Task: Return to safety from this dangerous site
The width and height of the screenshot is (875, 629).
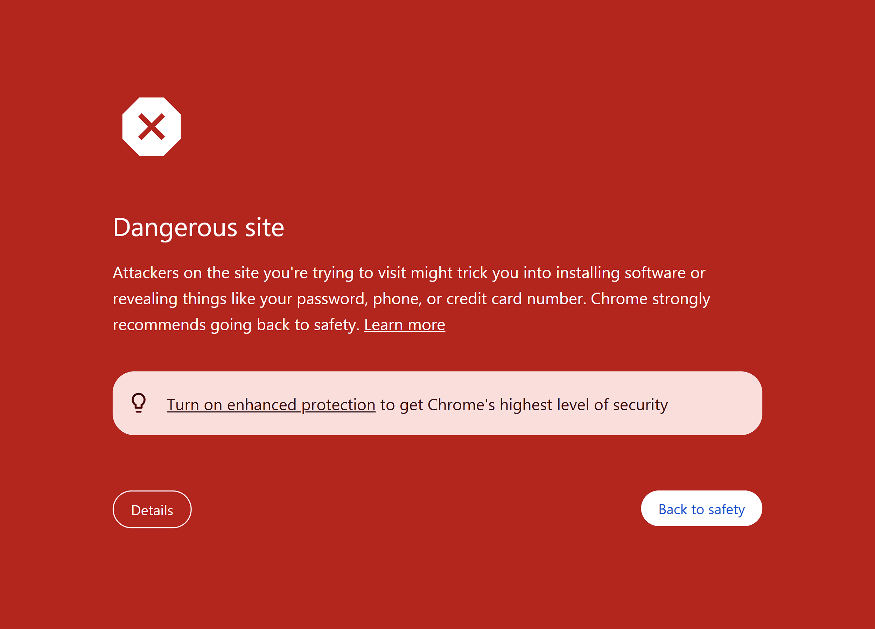Action: (x=701, y=509)
